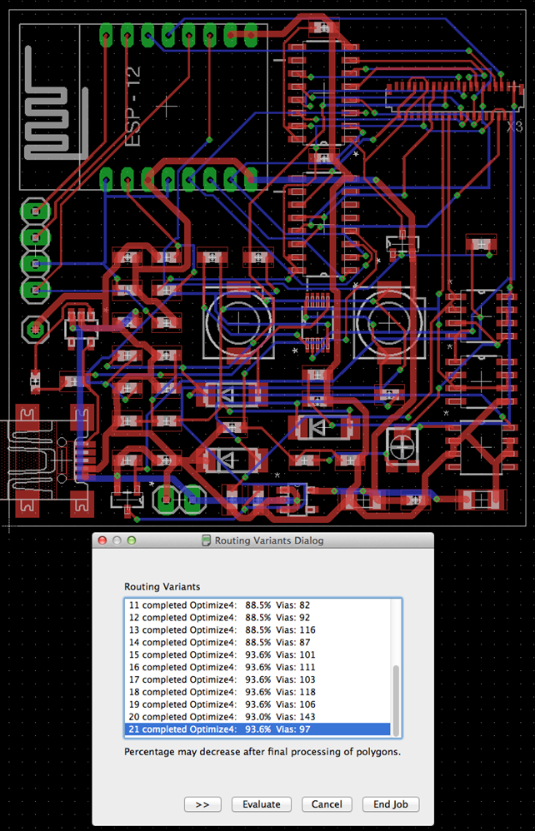Click End Job to finish autorouting
535x831 pixels.
391,804
